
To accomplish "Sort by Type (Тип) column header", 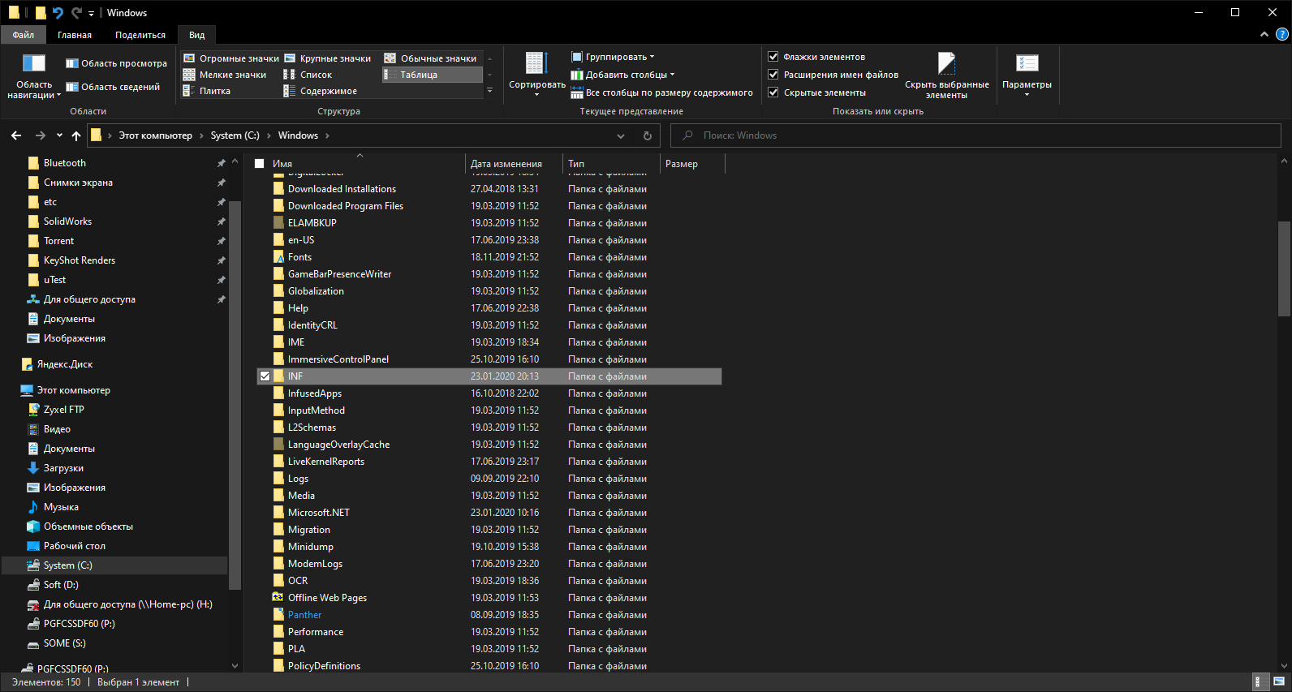I will click(611, 164).
